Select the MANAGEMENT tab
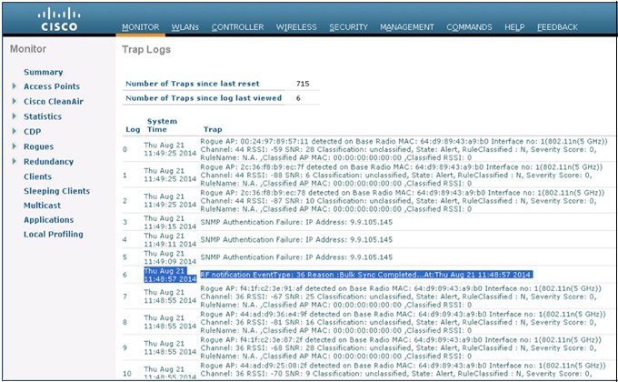The height and width of the screenshot is (382, 618). (407, 27)
